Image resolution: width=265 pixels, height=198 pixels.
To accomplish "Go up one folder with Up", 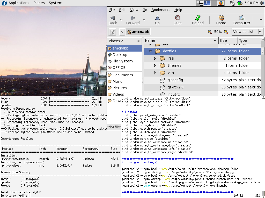I will 157,20.
